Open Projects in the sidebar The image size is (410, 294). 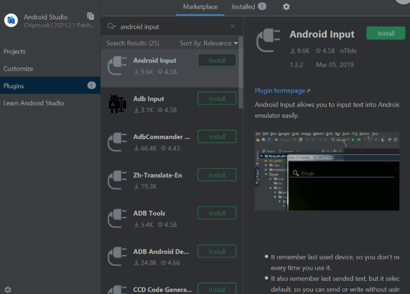[14, 51]
